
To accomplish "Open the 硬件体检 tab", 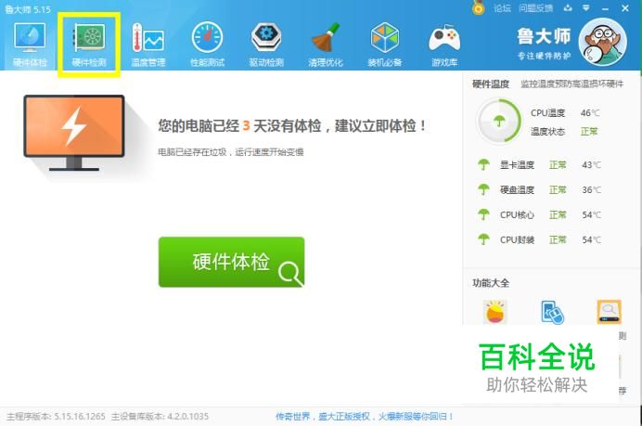I will pyautogui.click(x=30, y=45).
